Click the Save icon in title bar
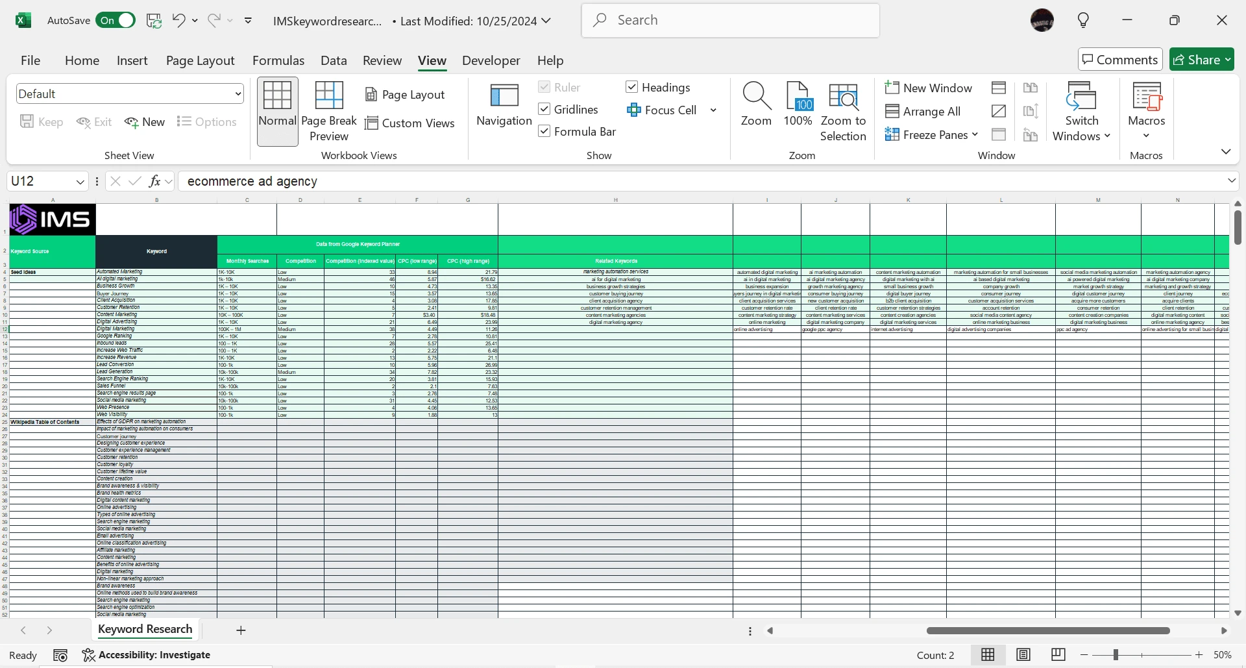 (154, 21)
